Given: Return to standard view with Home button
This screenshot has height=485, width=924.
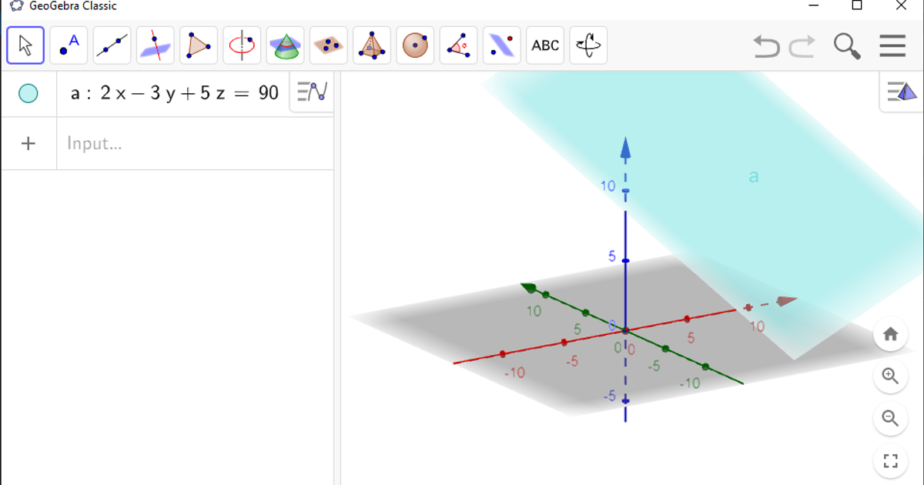Looking at the screenshot, I should point(891,336).
